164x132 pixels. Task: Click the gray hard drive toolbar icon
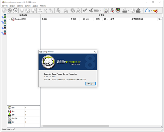coord(96,10)
